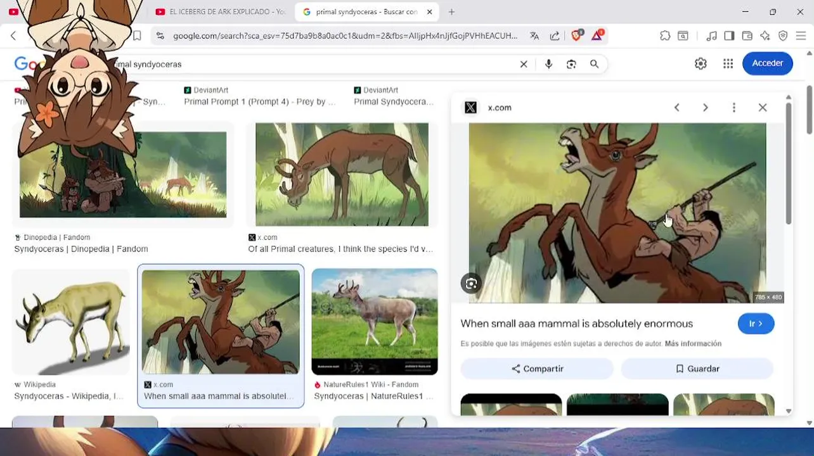Click 'When small aaa mammal is absolutely enormous' title

point(576,324)
